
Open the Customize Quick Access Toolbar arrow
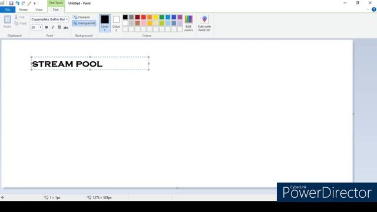click(35, 4)
